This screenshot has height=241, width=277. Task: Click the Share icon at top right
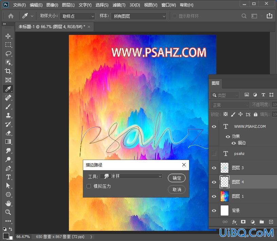(270, 16)
